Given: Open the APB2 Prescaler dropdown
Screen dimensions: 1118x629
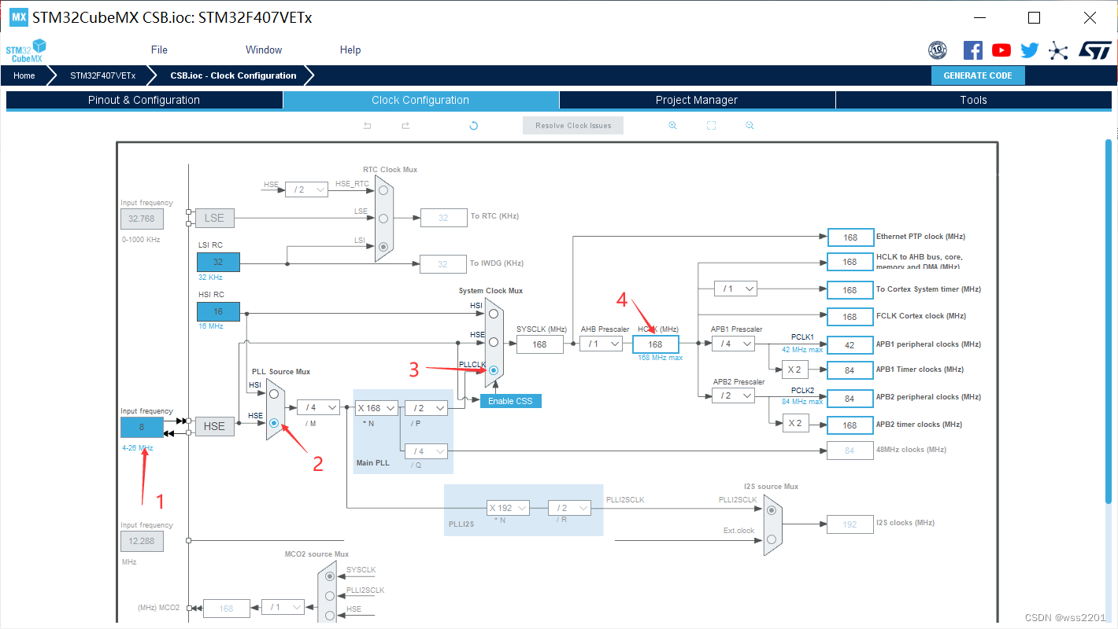Looking at the screenshot, I should coord(733,395).
